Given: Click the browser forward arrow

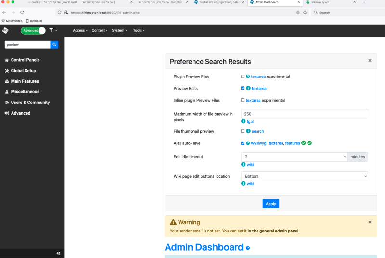Looking at the screenshot, I should (x=13, y=13).
